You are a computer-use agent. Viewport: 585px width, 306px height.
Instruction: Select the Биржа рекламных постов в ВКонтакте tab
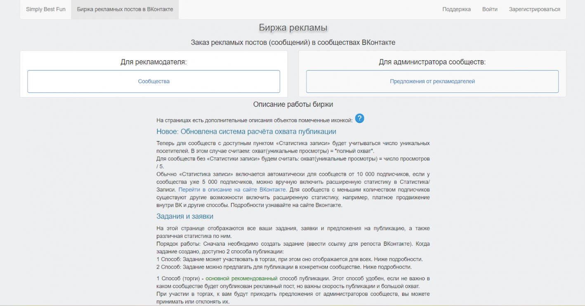[125, 9]
